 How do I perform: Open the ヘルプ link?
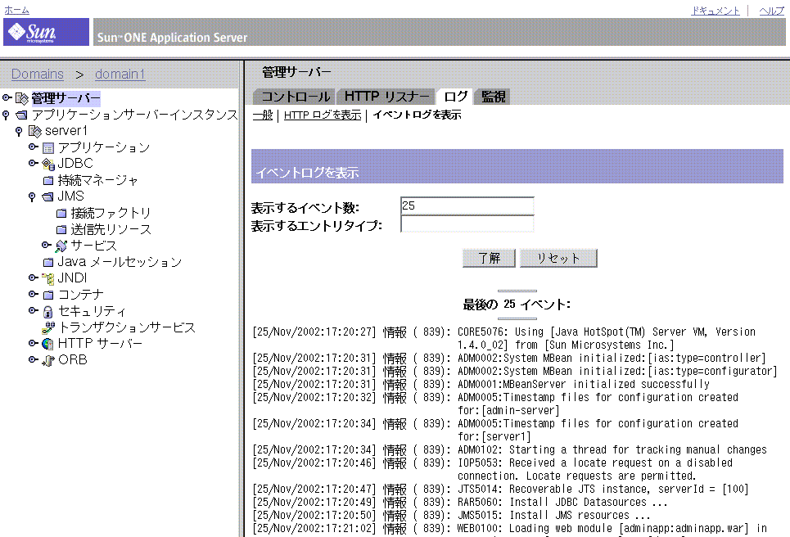[772, 10]
